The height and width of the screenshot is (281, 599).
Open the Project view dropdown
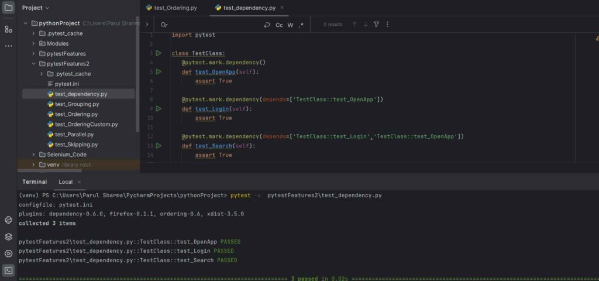click(x=36, y=8)
